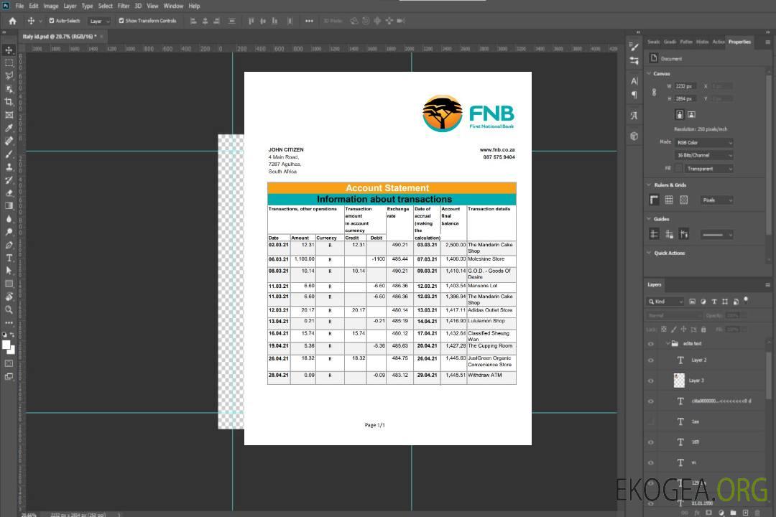Open the Paragraph panel icon
The image size is (776, 517).
coord(634,95)
